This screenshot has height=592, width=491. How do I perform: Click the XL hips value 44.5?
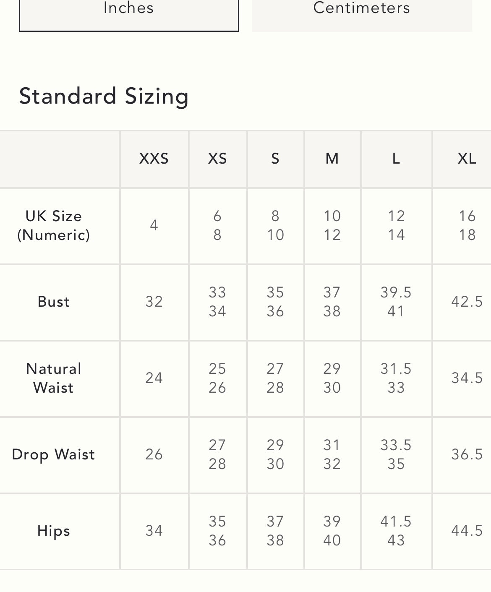tap(467, 531)
